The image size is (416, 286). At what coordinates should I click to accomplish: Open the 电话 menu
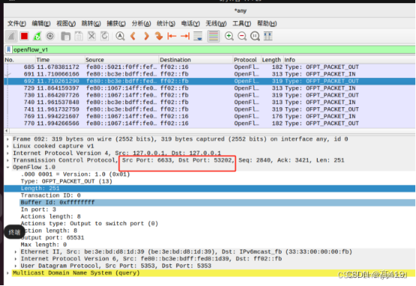click(x=191, y=23)
